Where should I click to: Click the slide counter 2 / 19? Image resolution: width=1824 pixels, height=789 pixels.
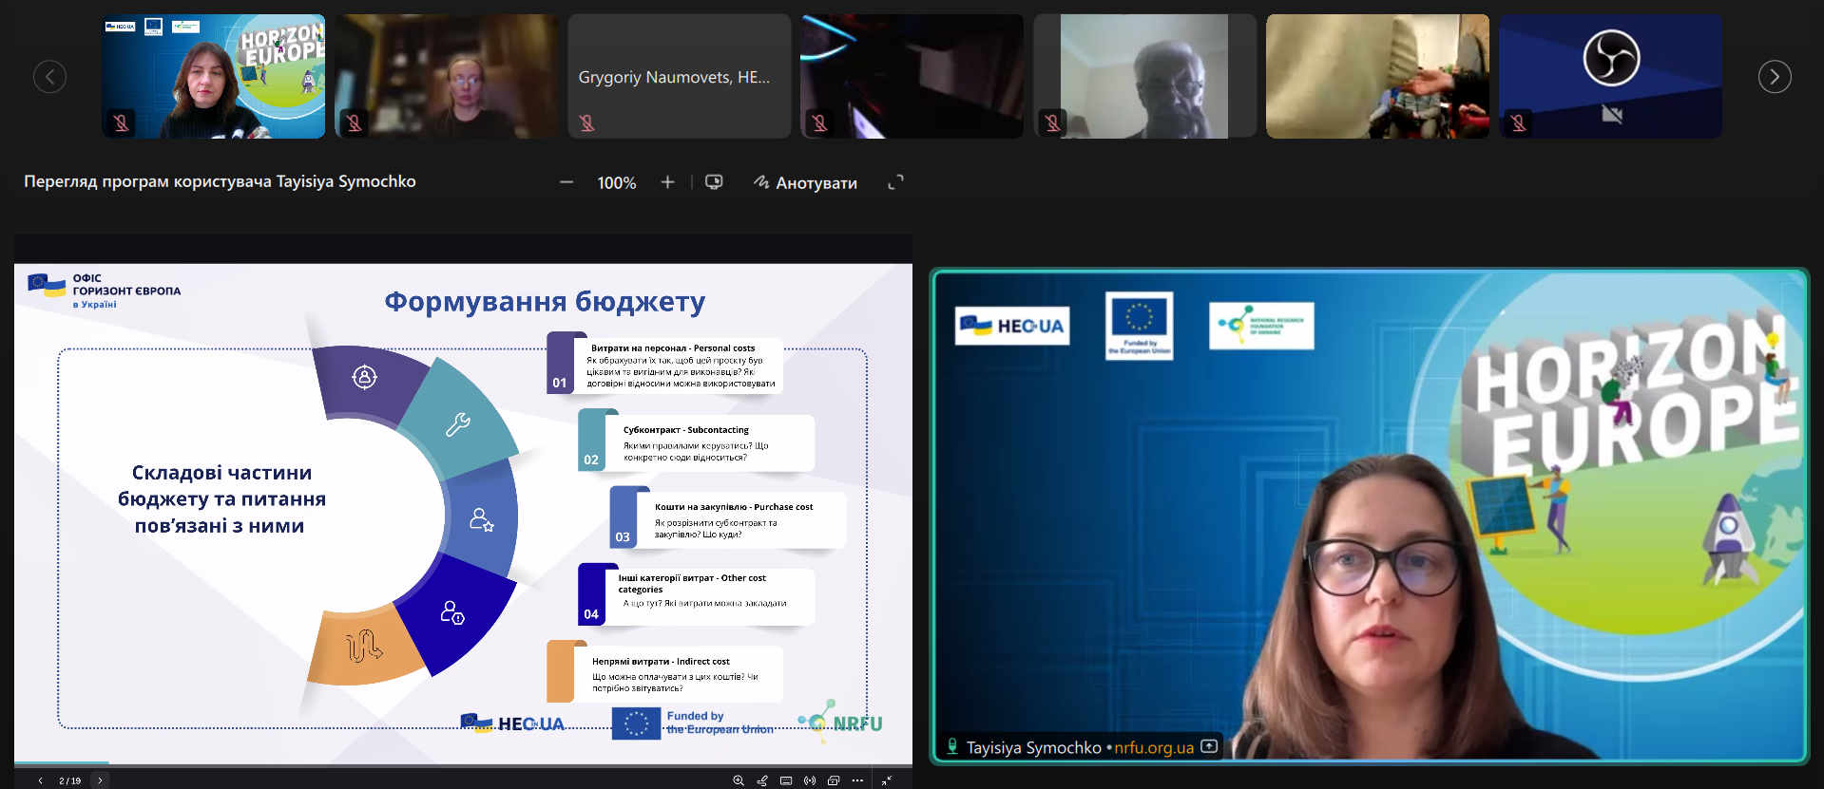tap(69, 780)
